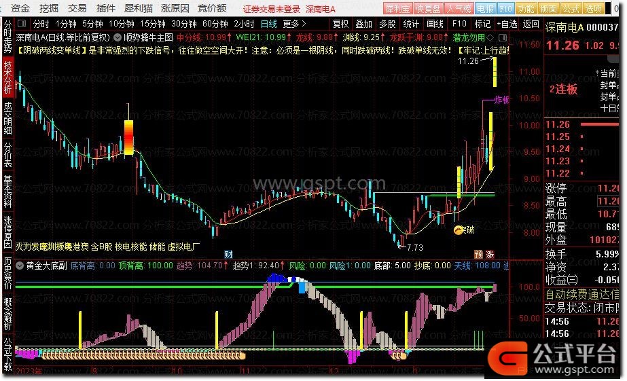Image resolution: width=627 pixels, height=381 pixels.
Task: Open the 插件 menu
Action: click(105, 8)
